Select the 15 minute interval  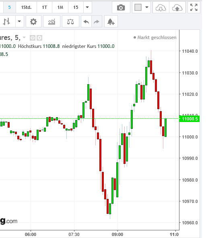(x=76, y=7)
